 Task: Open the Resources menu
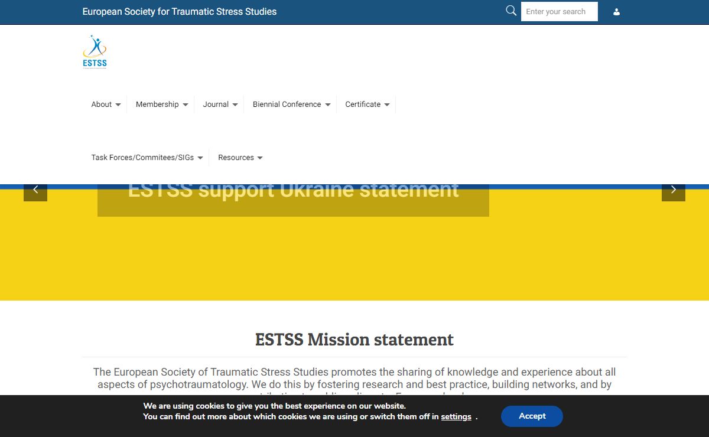point(236,158)
